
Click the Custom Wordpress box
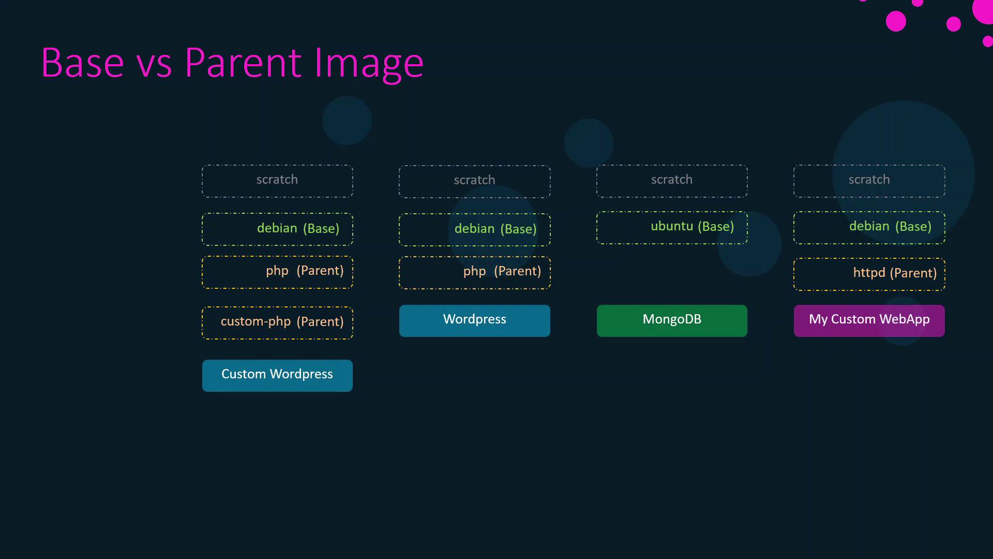(277, 375)
